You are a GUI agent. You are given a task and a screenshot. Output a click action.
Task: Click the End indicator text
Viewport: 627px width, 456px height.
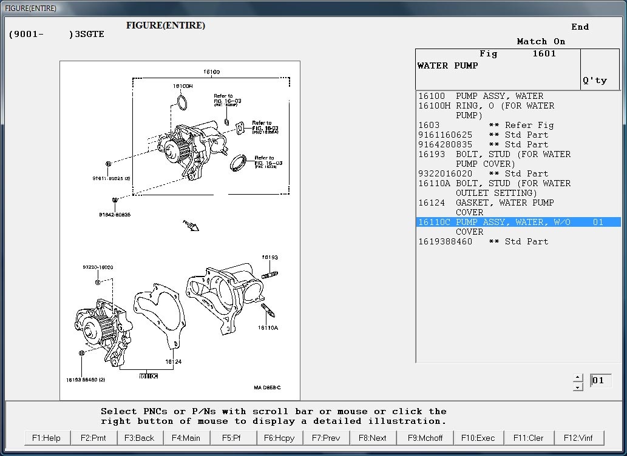(580, 27)
